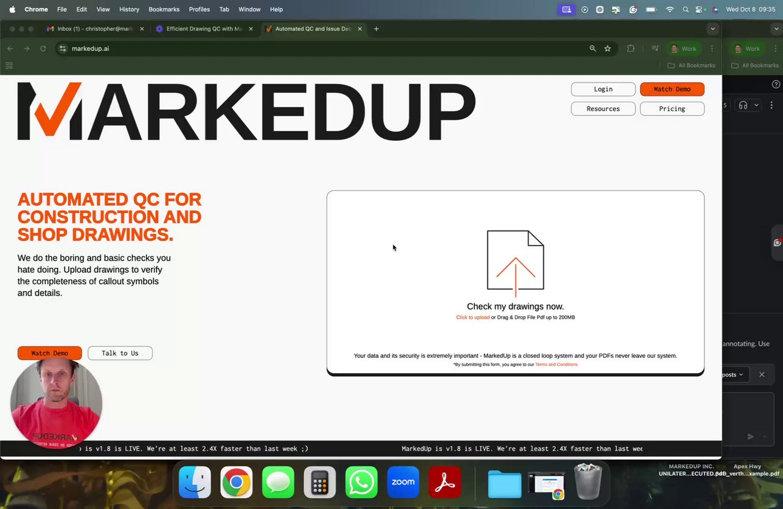783x509 pixels.
Task: Open the Pricing button
Action: click(672, 109)
